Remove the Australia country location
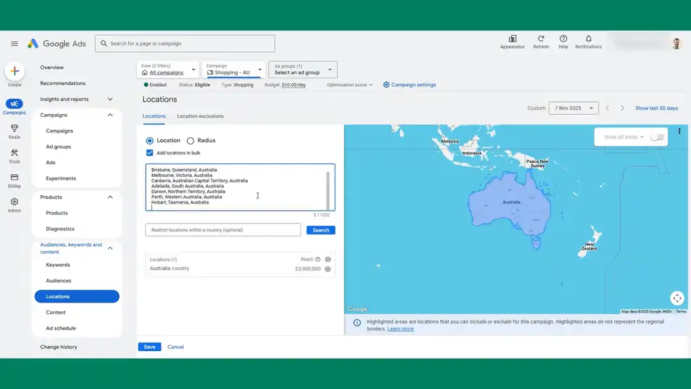 tap(328, 269)
